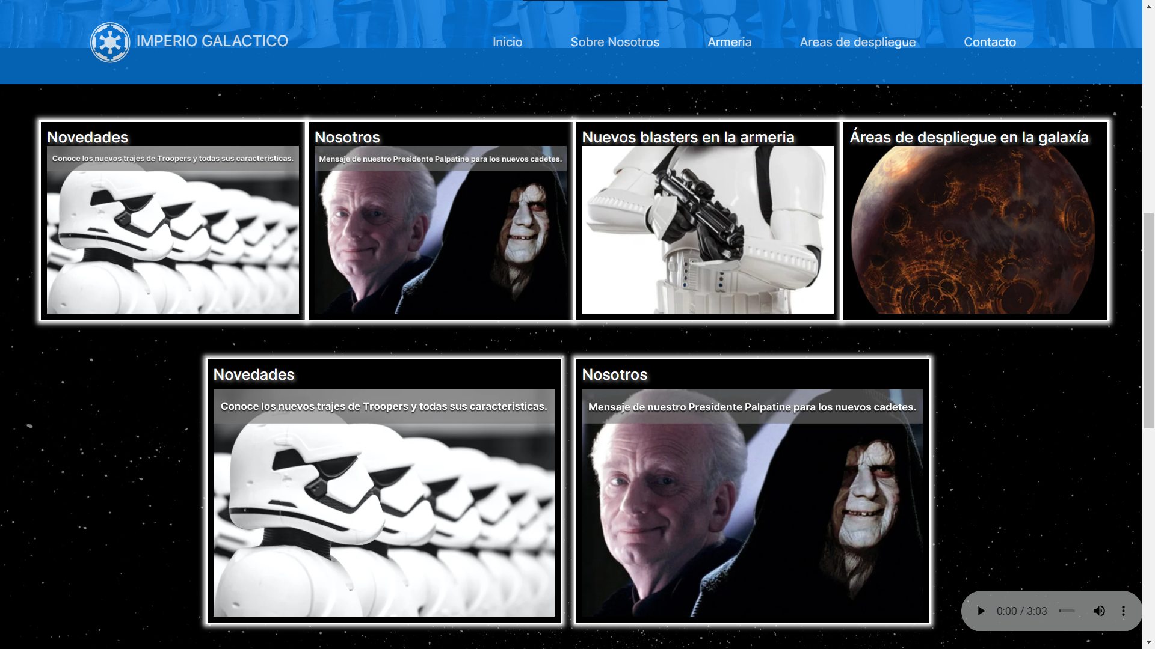Play the audio track
The width and height of the screenshot is (1155, 649).
(x=981, y=611)
